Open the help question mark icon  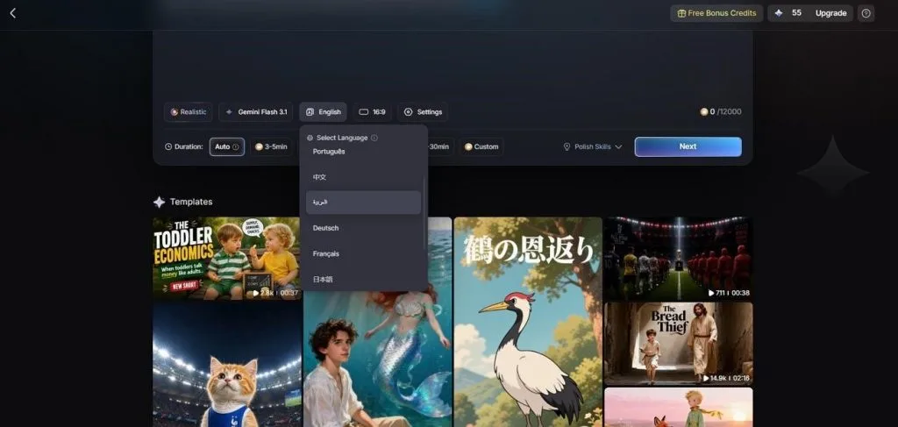click(x=866, y=13)
